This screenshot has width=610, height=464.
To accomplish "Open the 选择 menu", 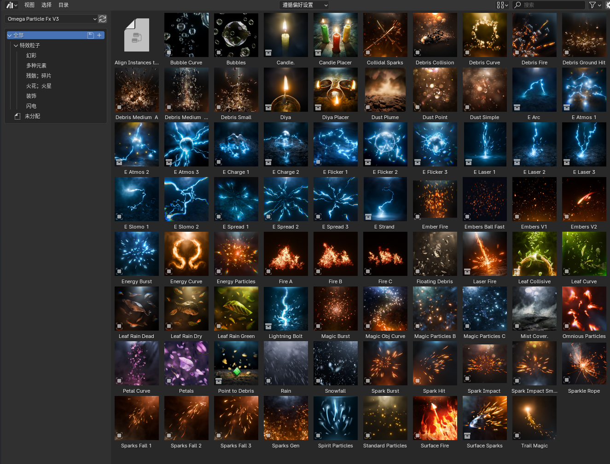I will point(46,5).
